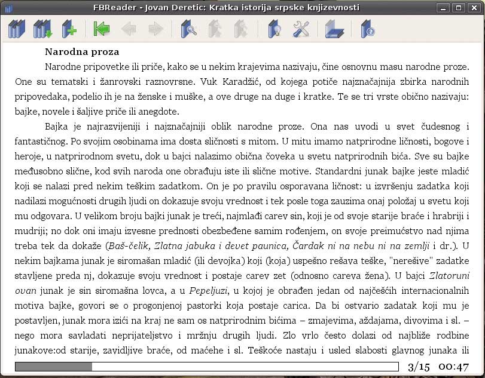This screenshot has width=485, height=378.
Task: Go to the start of the text with green arrow icon
Action: pyautogui.click(x=102, y=29)
